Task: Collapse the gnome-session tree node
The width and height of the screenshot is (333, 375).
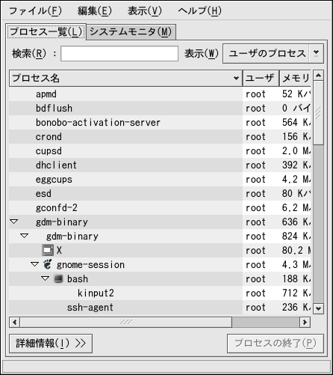Action: (x=34, y=264)
